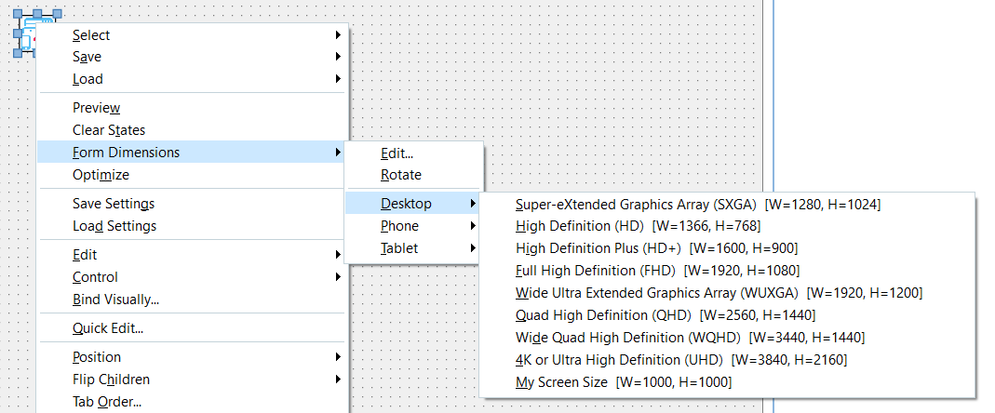Open the Tab Order... entry

(x=193, y=402)
